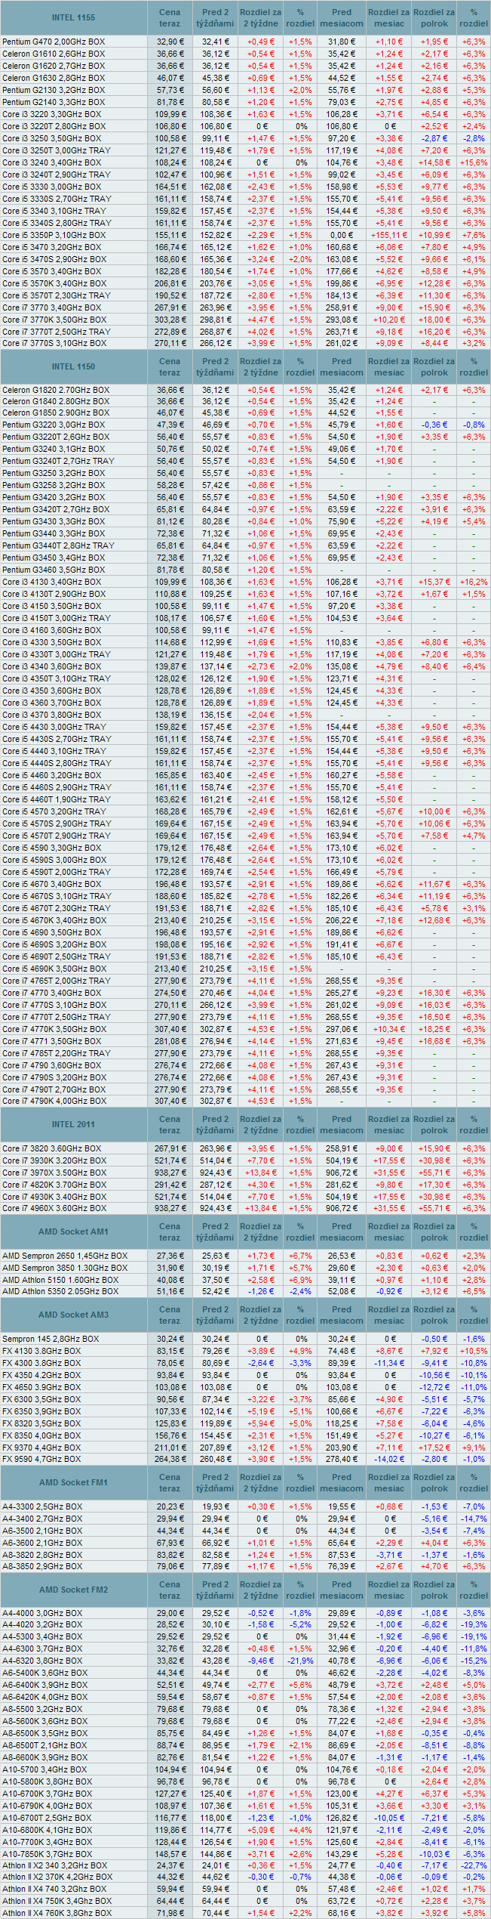Select FX 9590 4,7GHz BOX name
The height and width of the screenshot is (1919, 491).
tap(41, 1459)
